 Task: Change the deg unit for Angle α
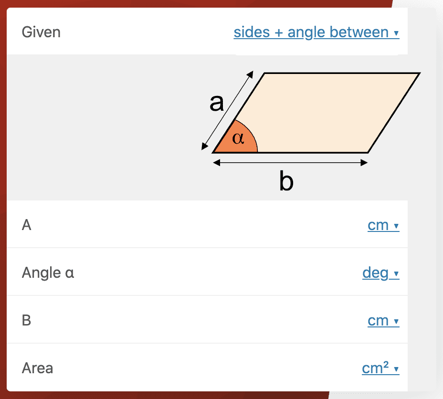[x=380, y=273]
